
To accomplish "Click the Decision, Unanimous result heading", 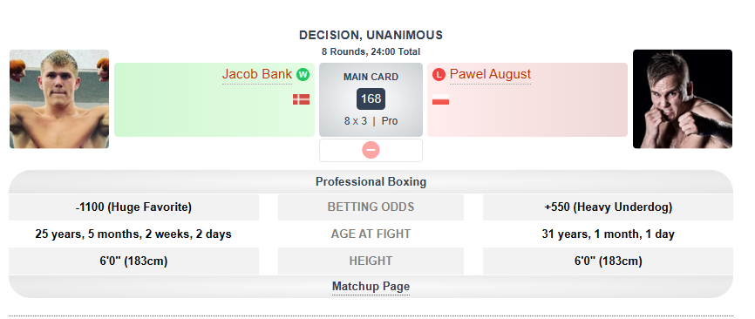I will [x=371, y=35].
